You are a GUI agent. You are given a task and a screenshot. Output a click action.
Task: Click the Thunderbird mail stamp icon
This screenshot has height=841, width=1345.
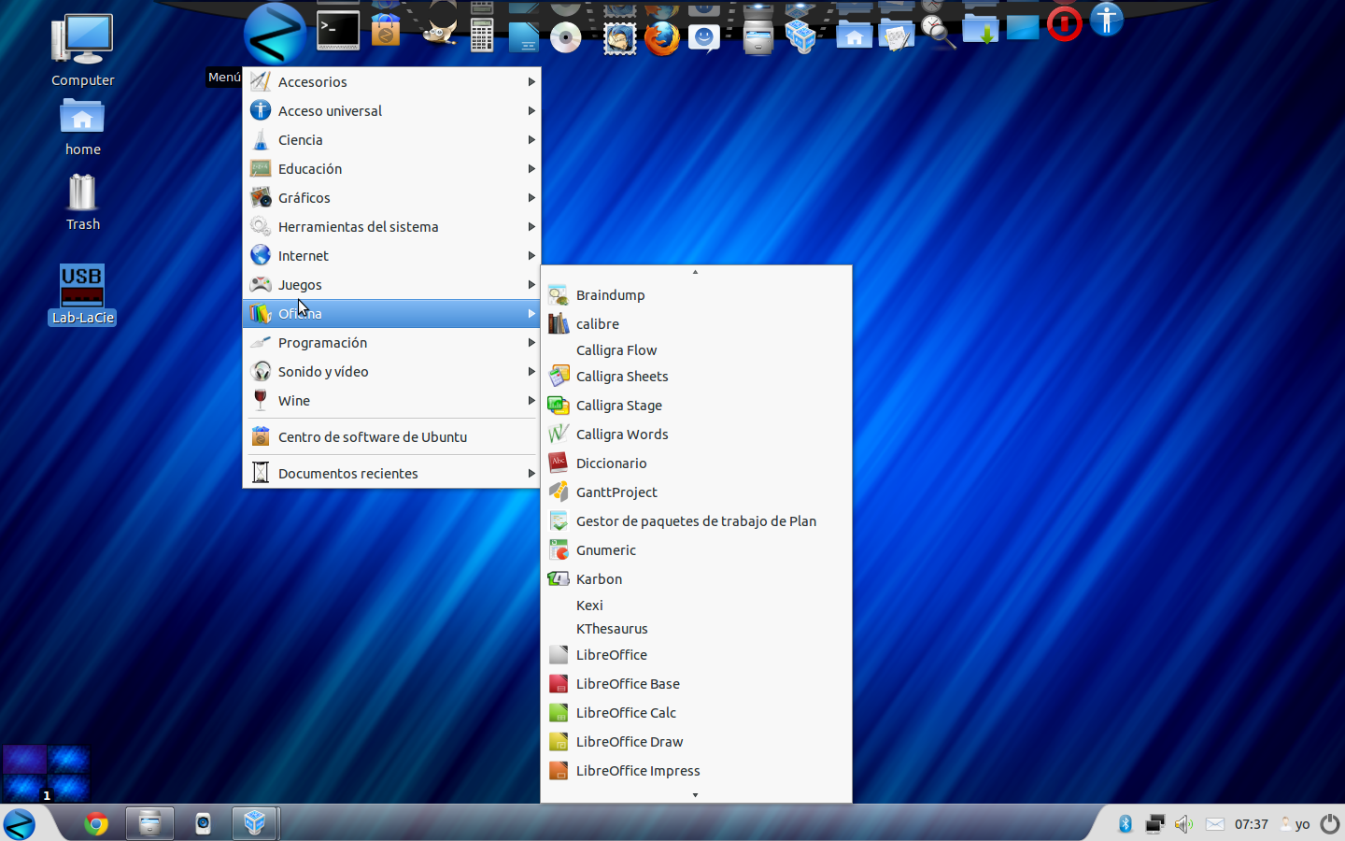[x=619, y=37]
